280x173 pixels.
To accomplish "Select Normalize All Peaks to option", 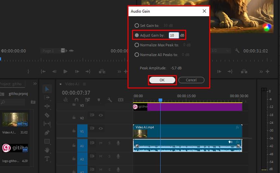I will (137, 55).
